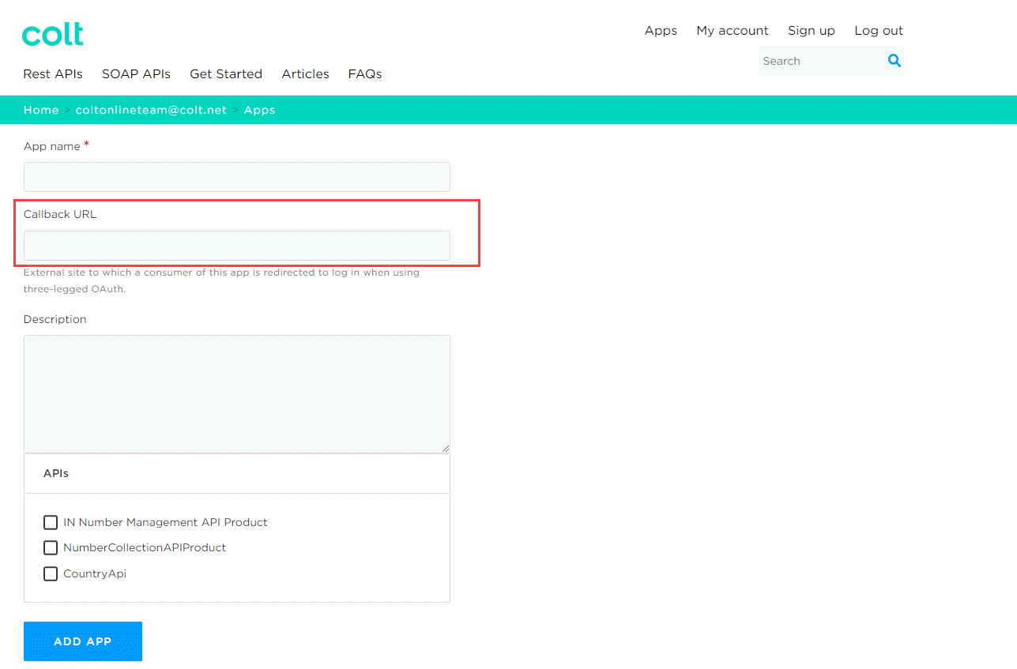The width and height of the screenshot is (1017, 669).
Task: Click the CountryApi label text
Action: pos(95,573)
